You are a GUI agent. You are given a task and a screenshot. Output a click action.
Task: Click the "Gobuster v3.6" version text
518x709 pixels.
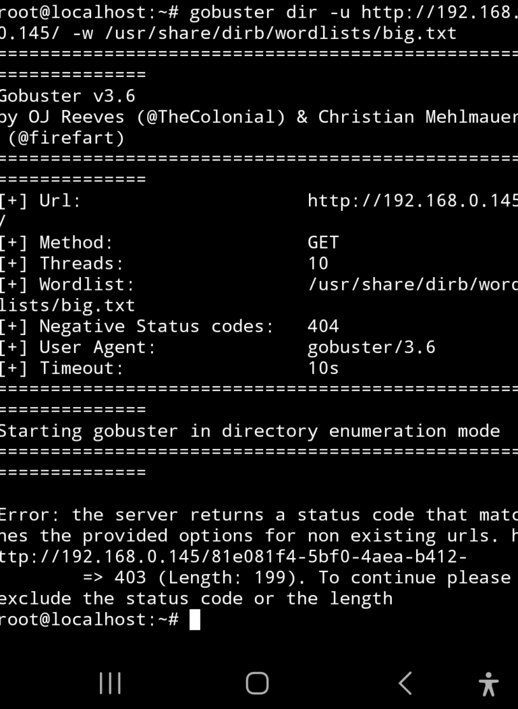[67, 96]
